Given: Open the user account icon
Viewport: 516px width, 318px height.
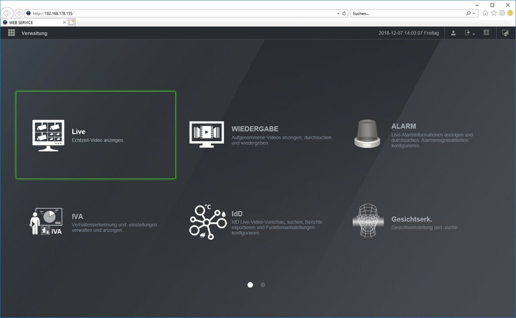Looking at the screenshot, I should click(453, 33).
